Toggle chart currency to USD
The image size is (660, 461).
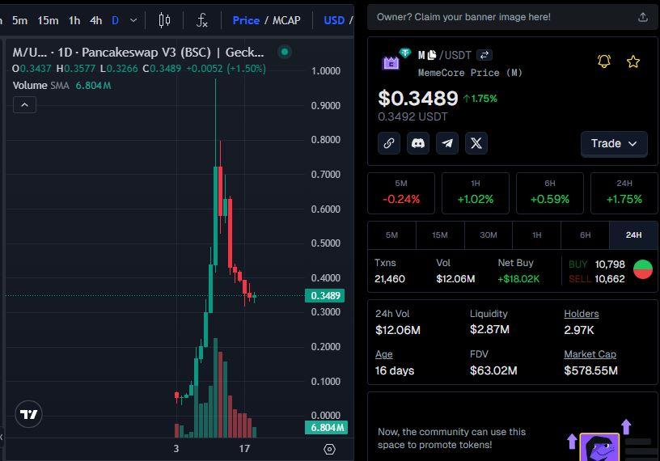[x=333, y=20]
